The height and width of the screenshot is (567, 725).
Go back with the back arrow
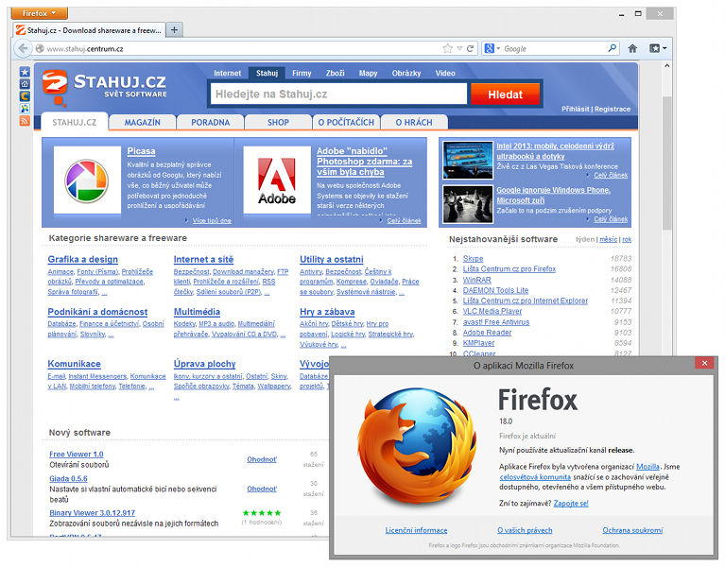(x=22, y=48)
